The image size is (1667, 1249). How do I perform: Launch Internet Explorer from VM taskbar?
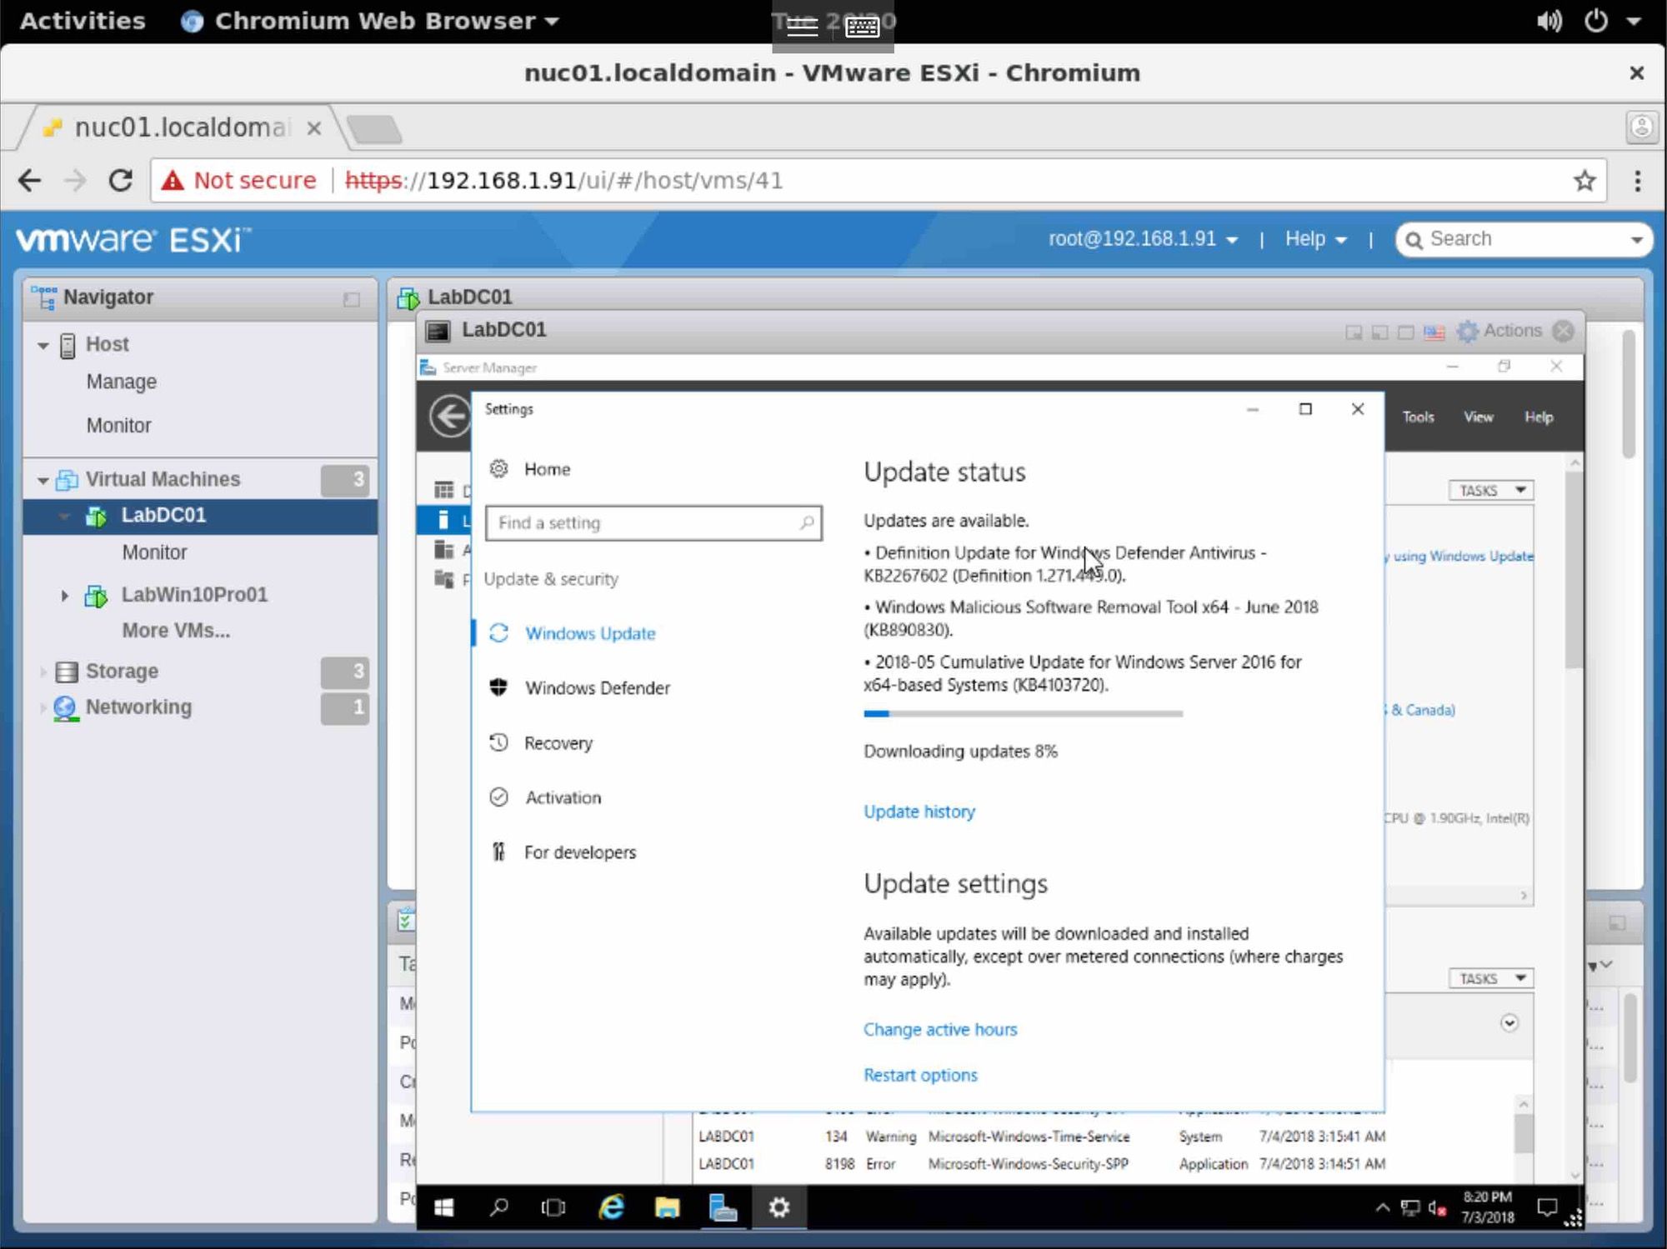click(611, 1207)
